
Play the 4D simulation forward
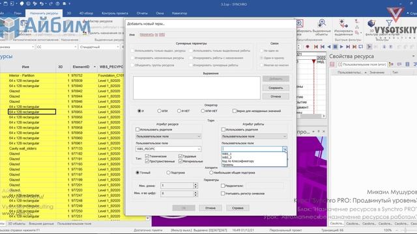(341, 47)
